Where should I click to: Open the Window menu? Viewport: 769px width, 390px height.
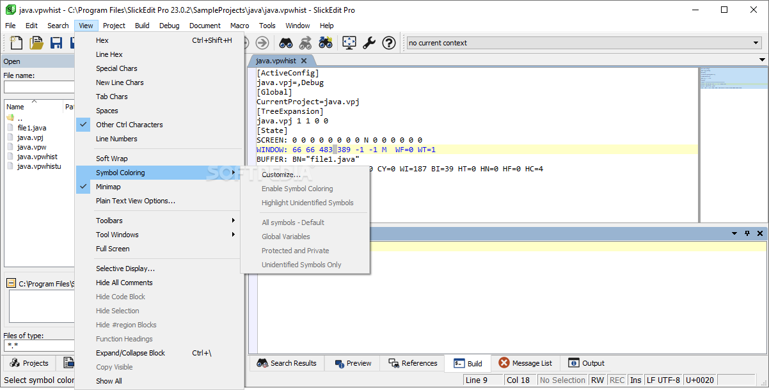tap(297, 26)
